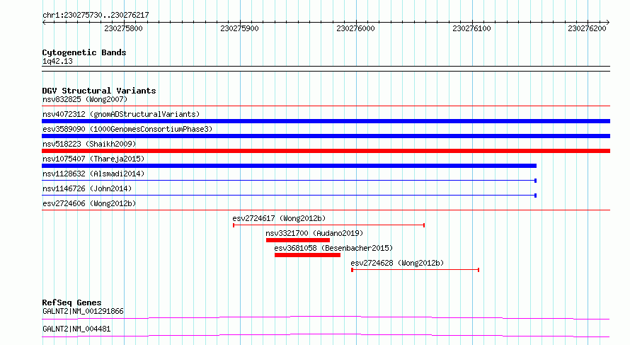Click the 230276100 ruler coordinate
The height and width of the screenshot is (345, 630).
point(471,28)
